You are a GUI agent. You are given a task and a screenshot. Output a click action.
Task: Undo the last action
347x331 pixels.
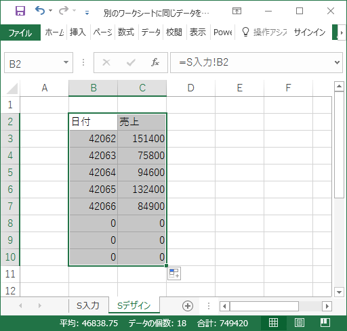[40, 10]
